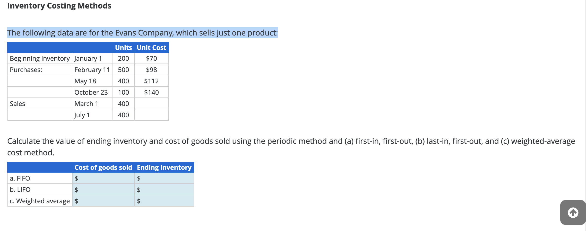Click FIFO ending inventory field
This screenshot has width=586, height=231.
click(166, 178)
